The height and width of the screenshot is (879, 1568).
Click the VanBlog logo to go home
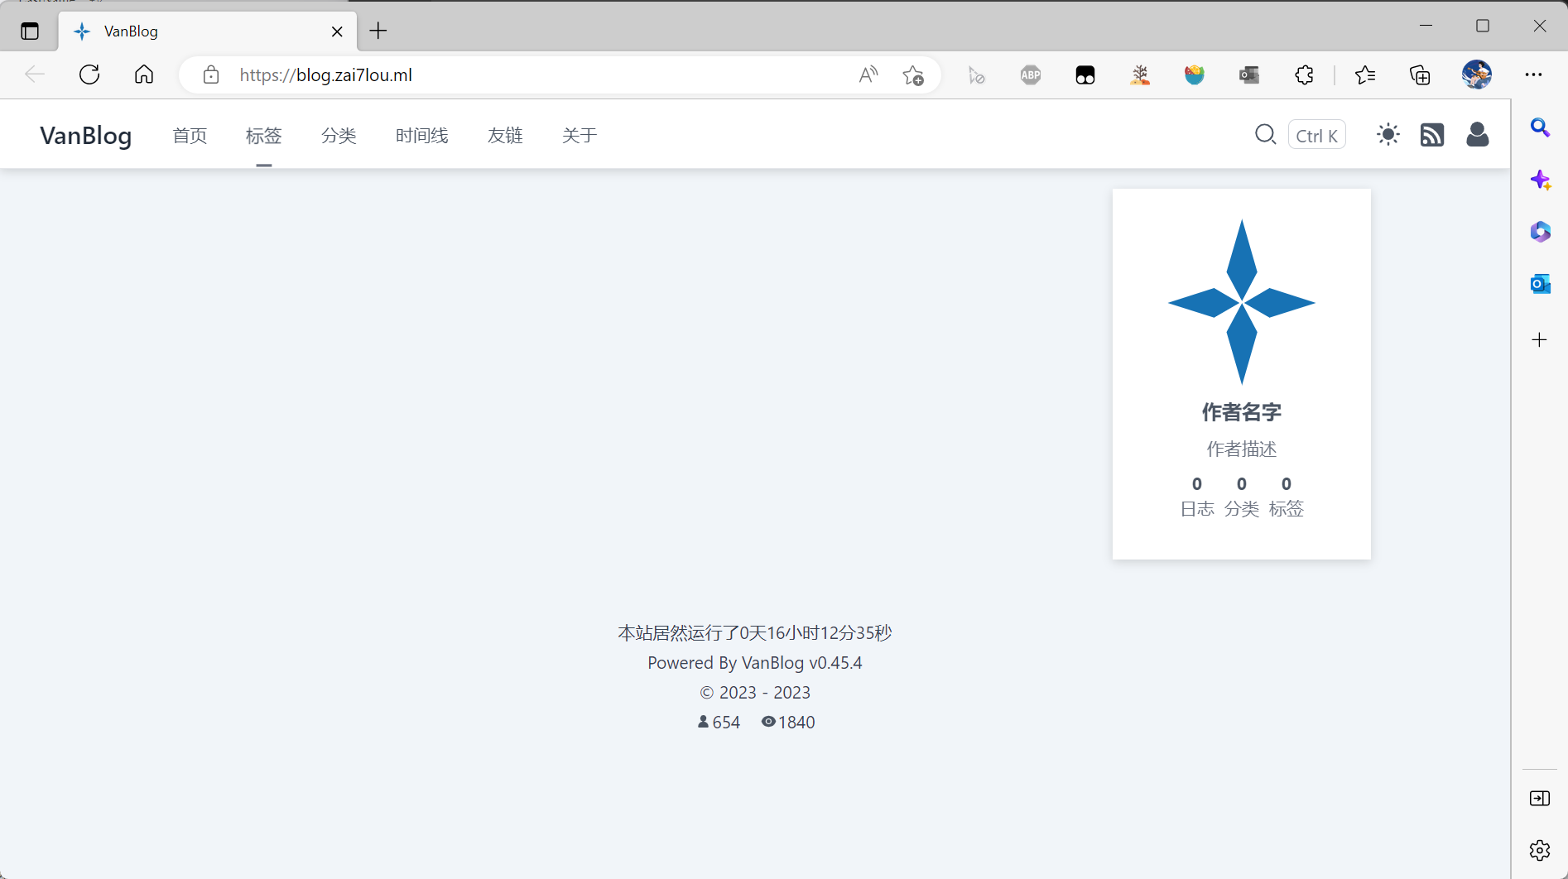[x=85, y=135]
